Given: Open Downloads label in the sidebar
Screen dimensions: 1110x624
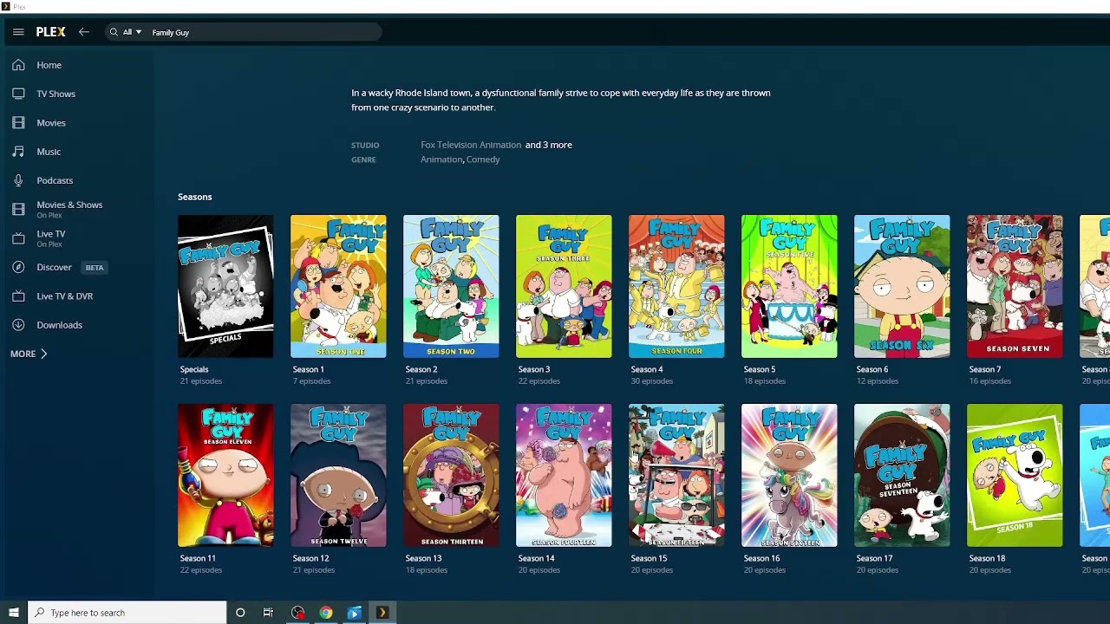Looking at the screenshot, I should (x=59, y=325).
